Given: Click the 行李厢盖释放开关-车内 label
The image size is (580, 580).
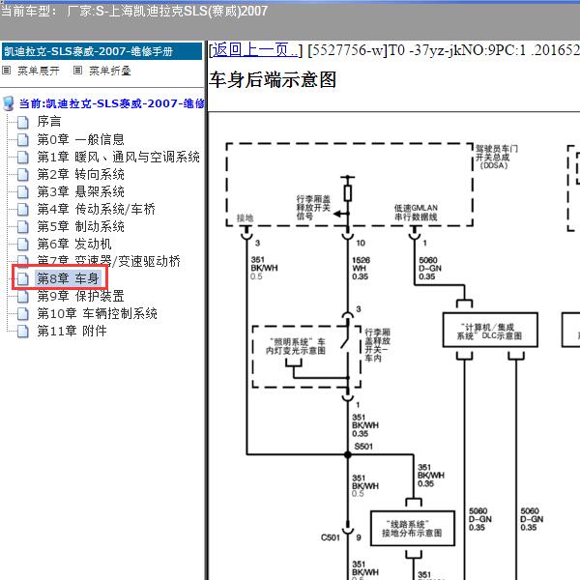Looking at the screenshot, I should (377, 345).
